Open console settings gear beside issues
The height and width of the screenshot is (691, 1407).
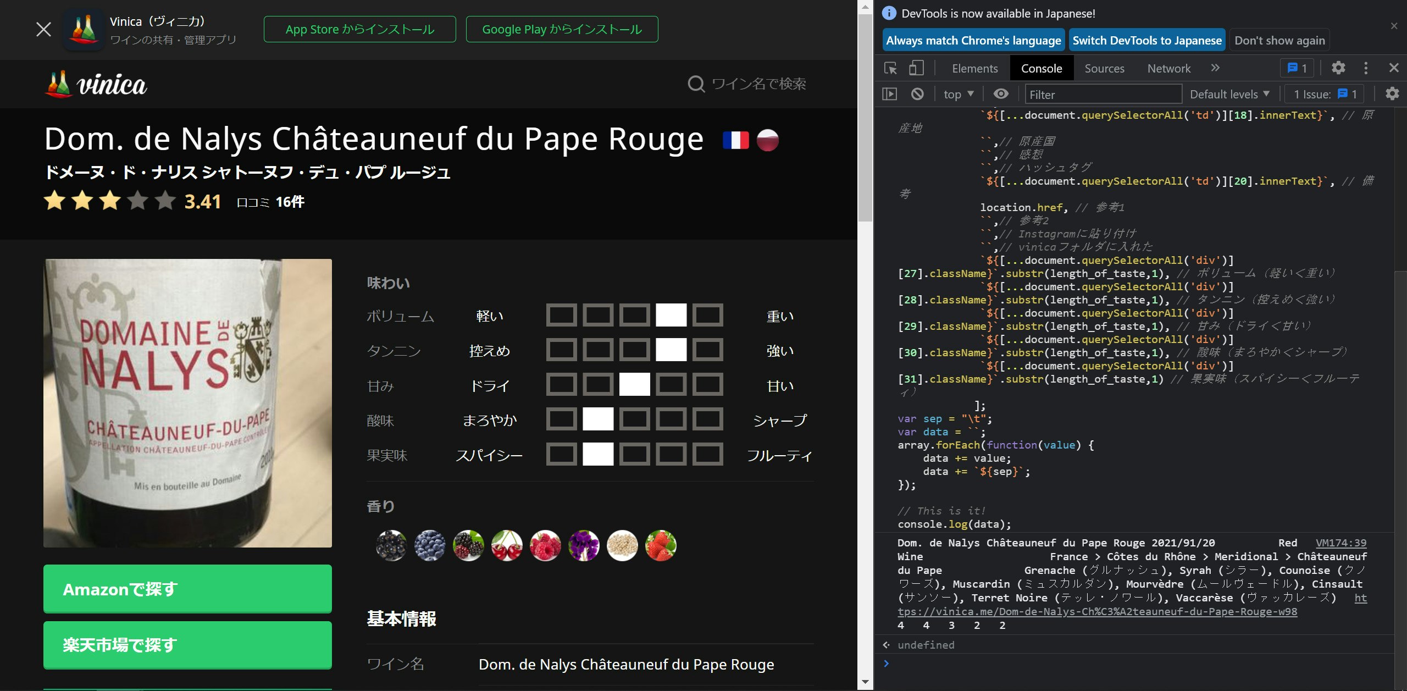(x=1392, y=94)
